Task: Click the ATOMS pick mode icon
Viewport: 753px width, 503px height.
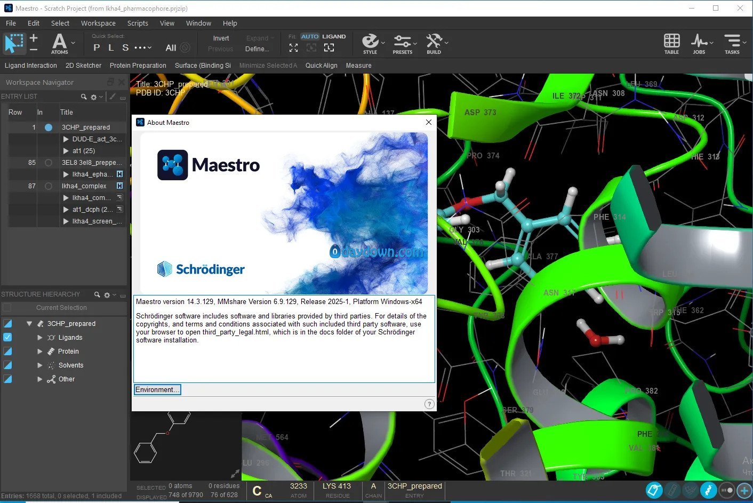Action: coord(59,43)
